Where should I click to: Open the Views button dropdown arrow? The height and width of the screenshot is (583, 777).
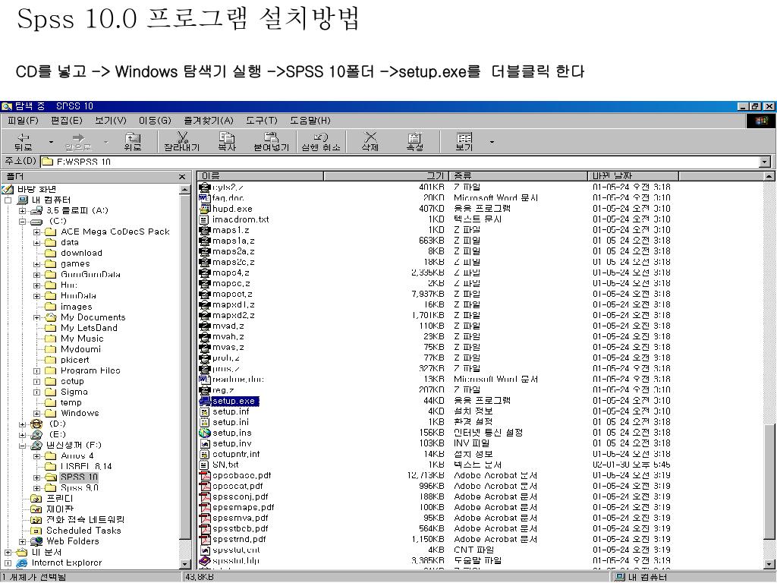492,142
